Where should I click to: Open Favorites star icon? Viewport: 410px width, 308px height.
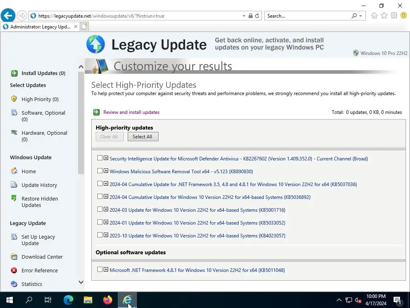click(x=384, y=16)
